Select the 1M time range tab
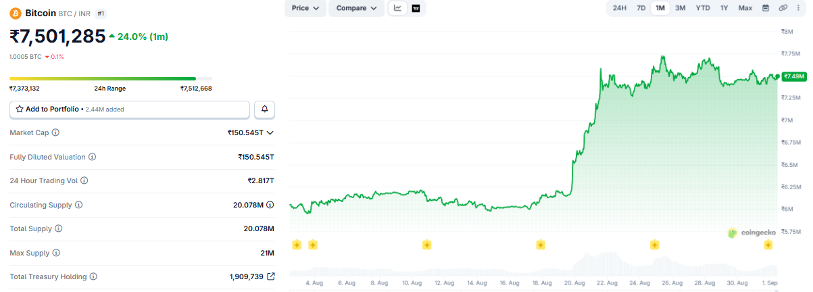The width and height of the screenshot is (813, 292). (x=660, y=8)
